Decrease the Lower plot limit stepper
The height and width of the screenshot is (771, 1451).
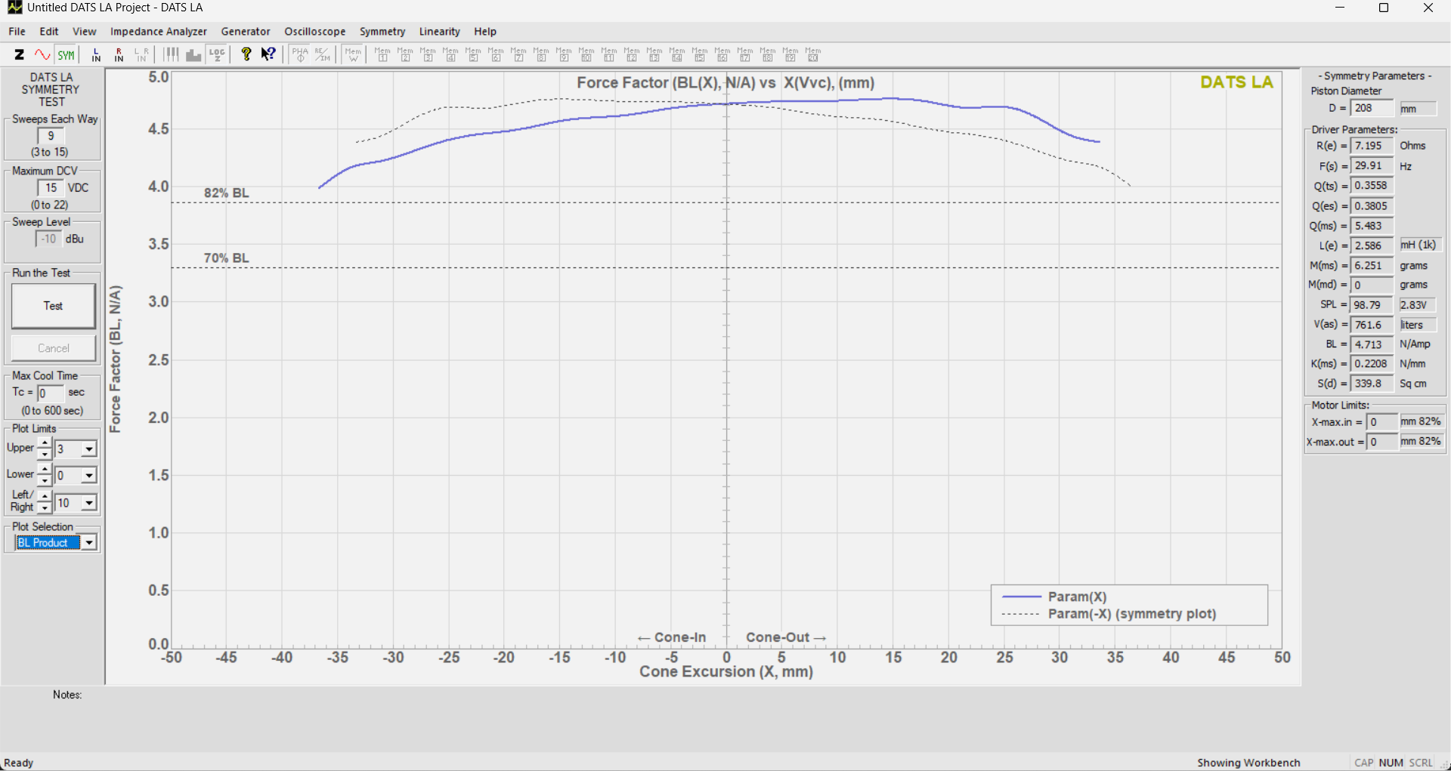point(45,480)
